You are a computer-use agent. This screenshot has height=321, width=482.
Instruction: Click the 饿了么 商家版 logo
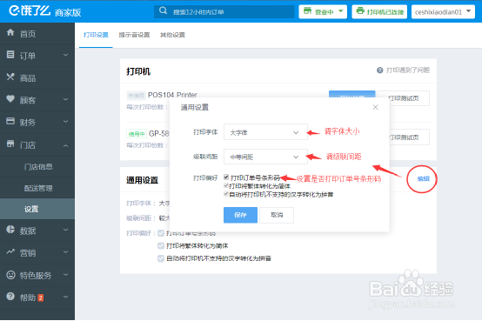tap(44, 11)
